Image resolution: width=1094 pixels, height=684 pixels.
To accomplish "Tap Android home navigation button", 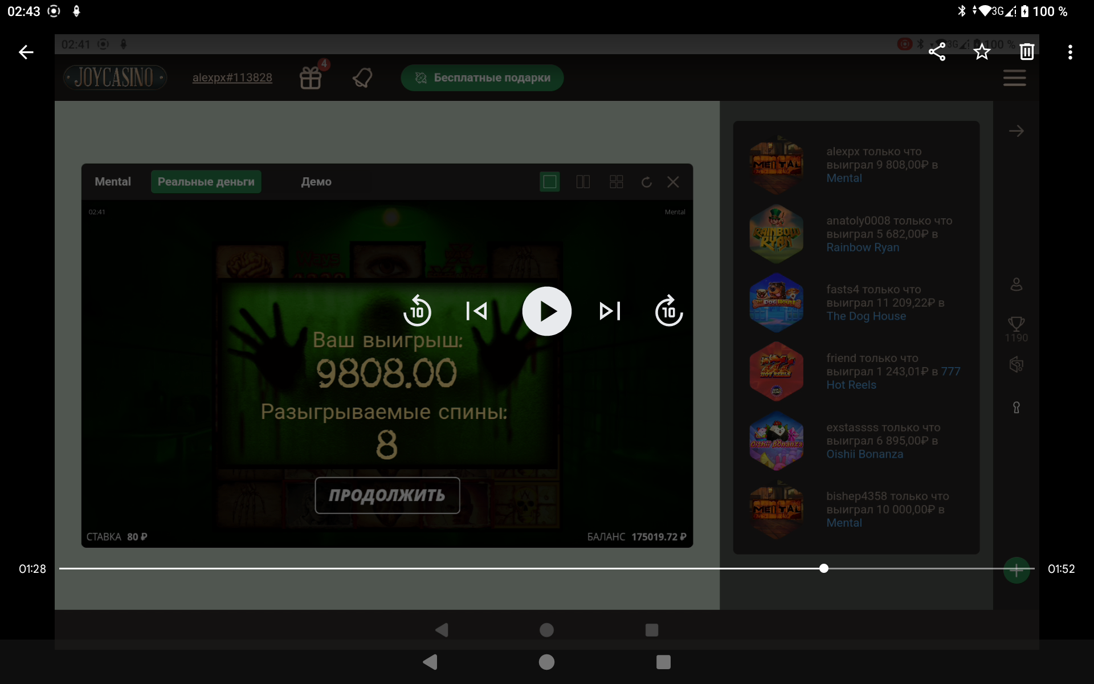I will 546,662.
